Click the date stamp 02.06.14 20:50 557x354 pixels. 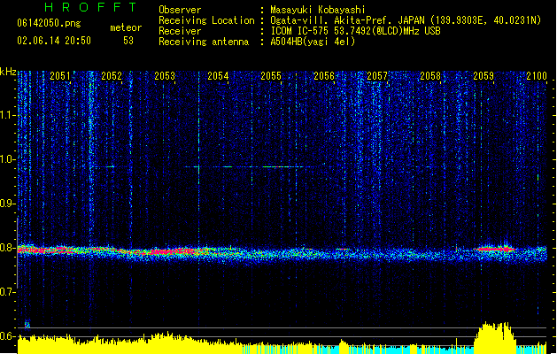(x=54, y=41)
